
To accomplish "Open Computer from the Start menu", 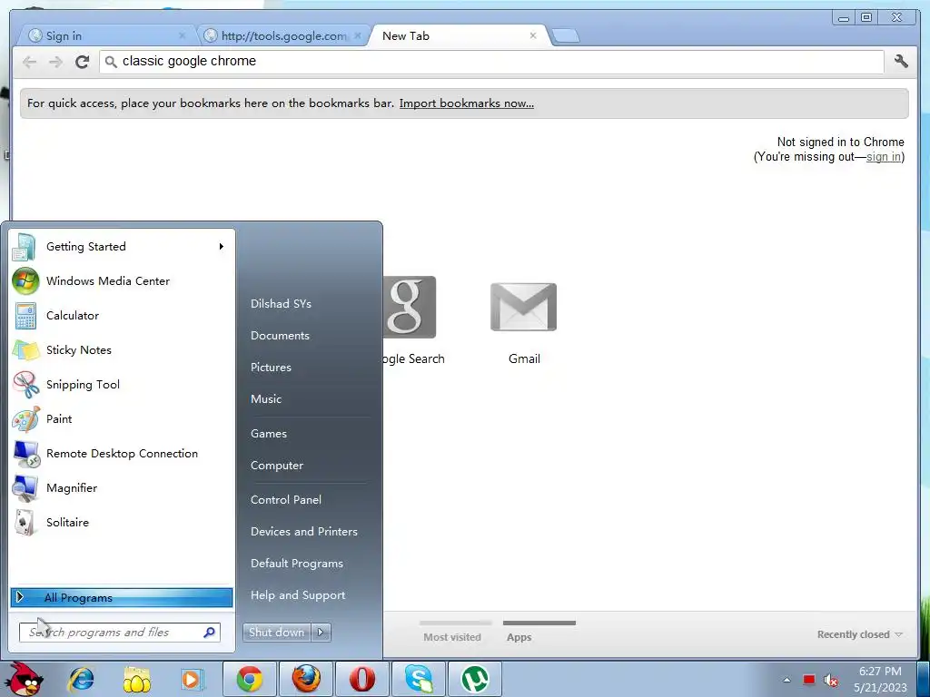I will coord(276,466).
